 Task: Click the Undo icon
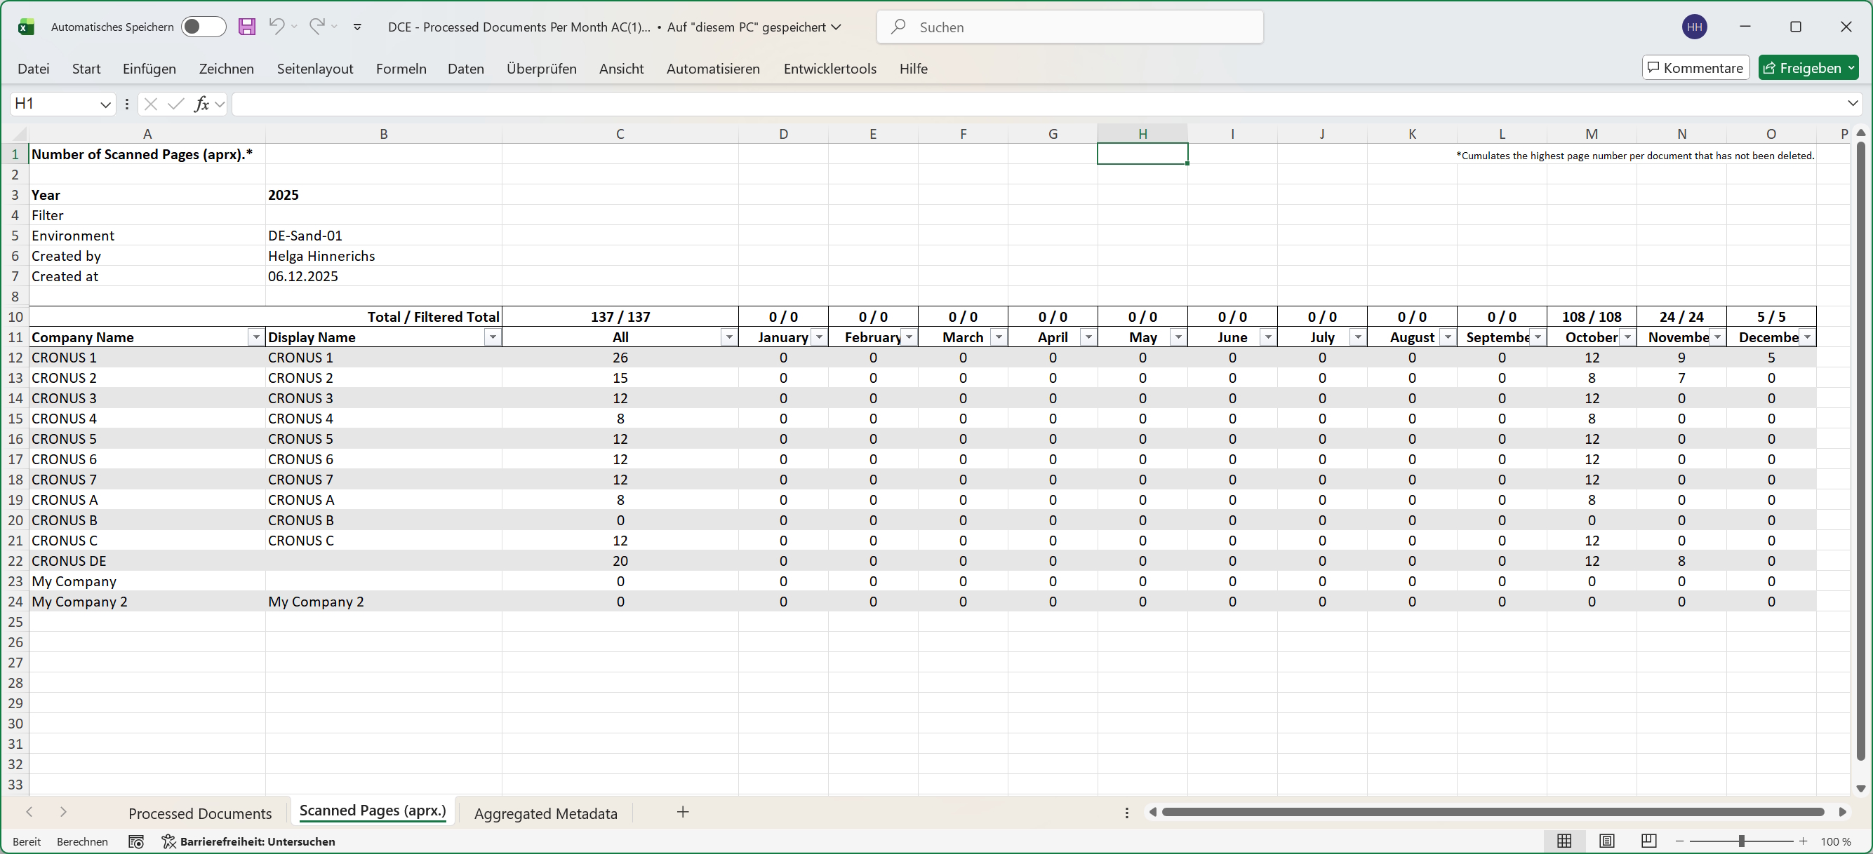click(278, 27)
